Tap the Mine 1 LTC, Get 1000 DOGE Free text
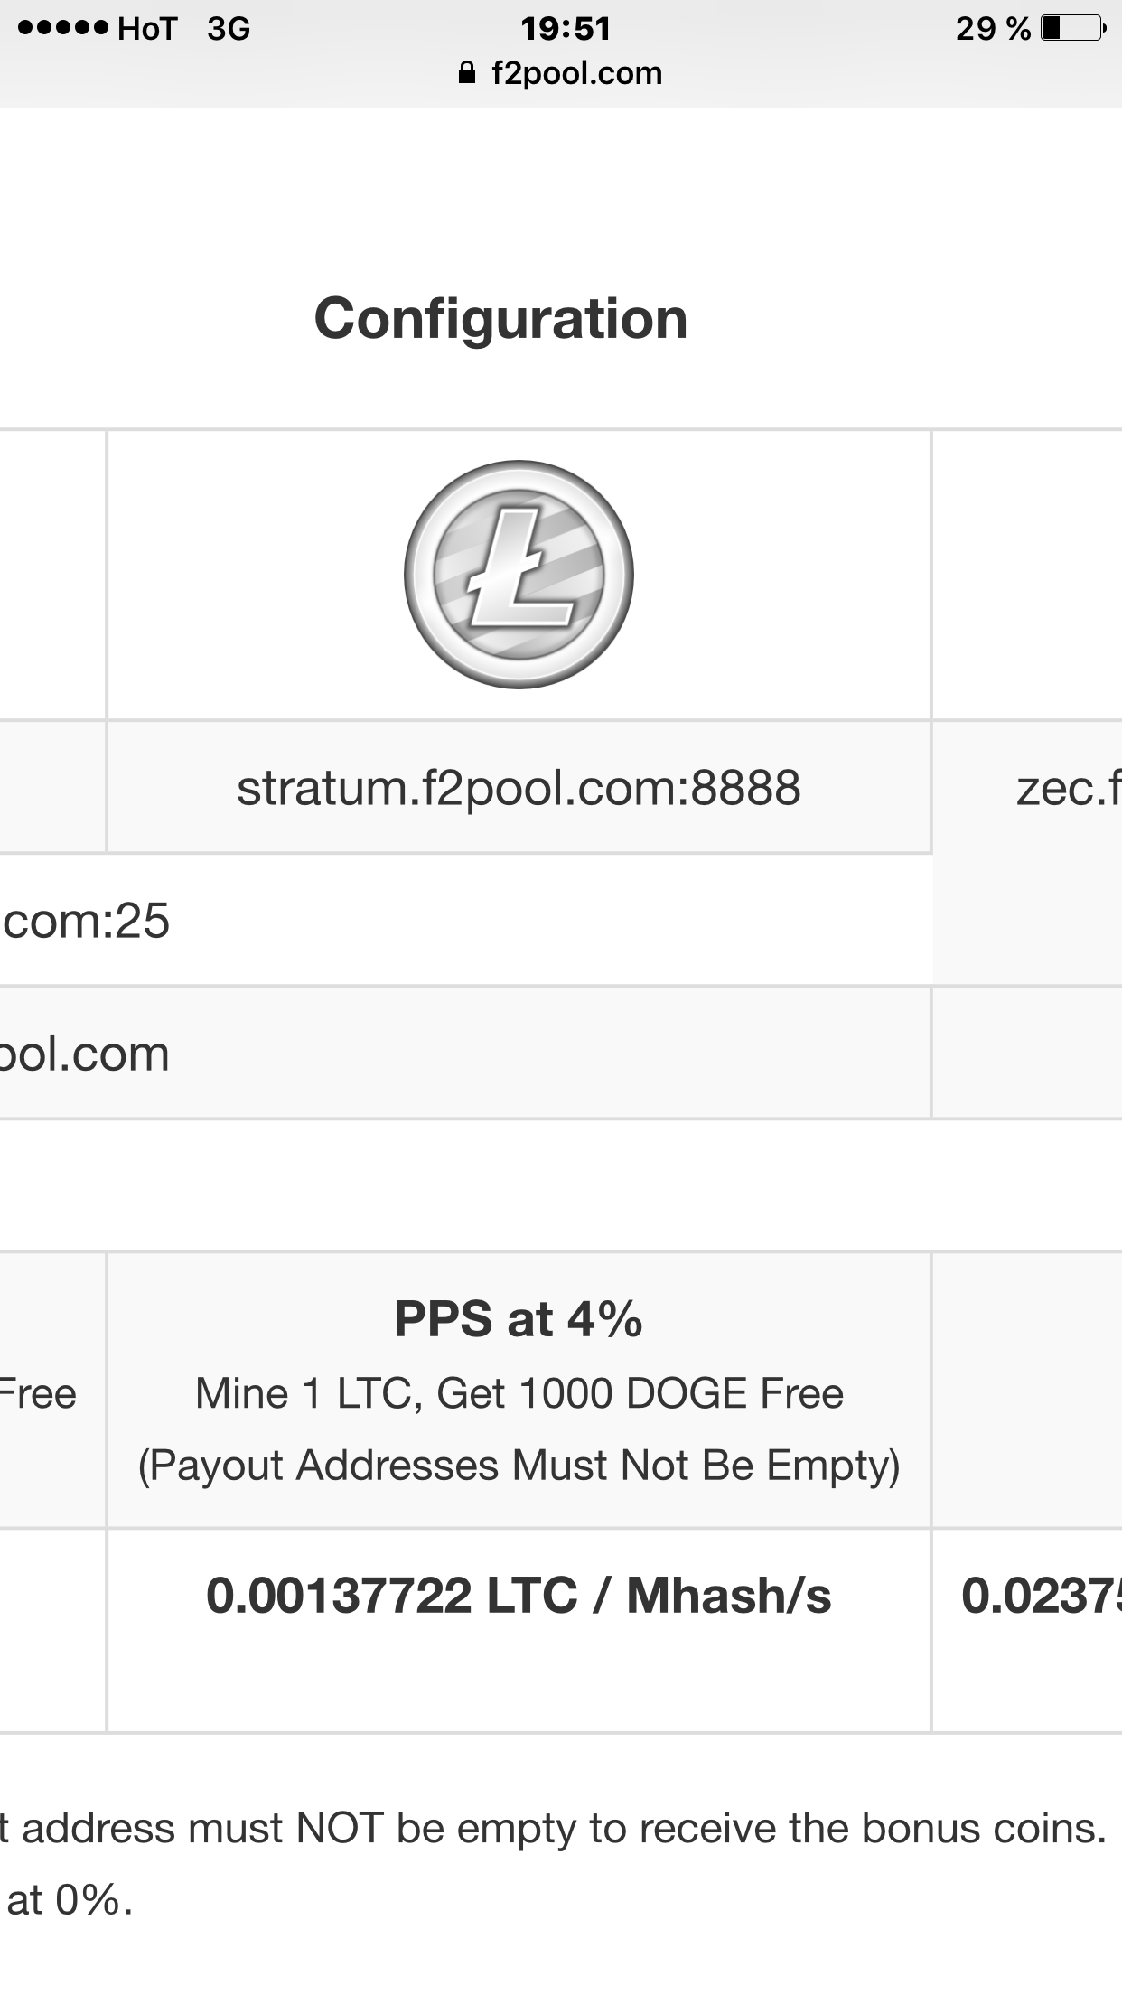The height and width of the screenshot is (1995, 1122). coord(519,1393)
